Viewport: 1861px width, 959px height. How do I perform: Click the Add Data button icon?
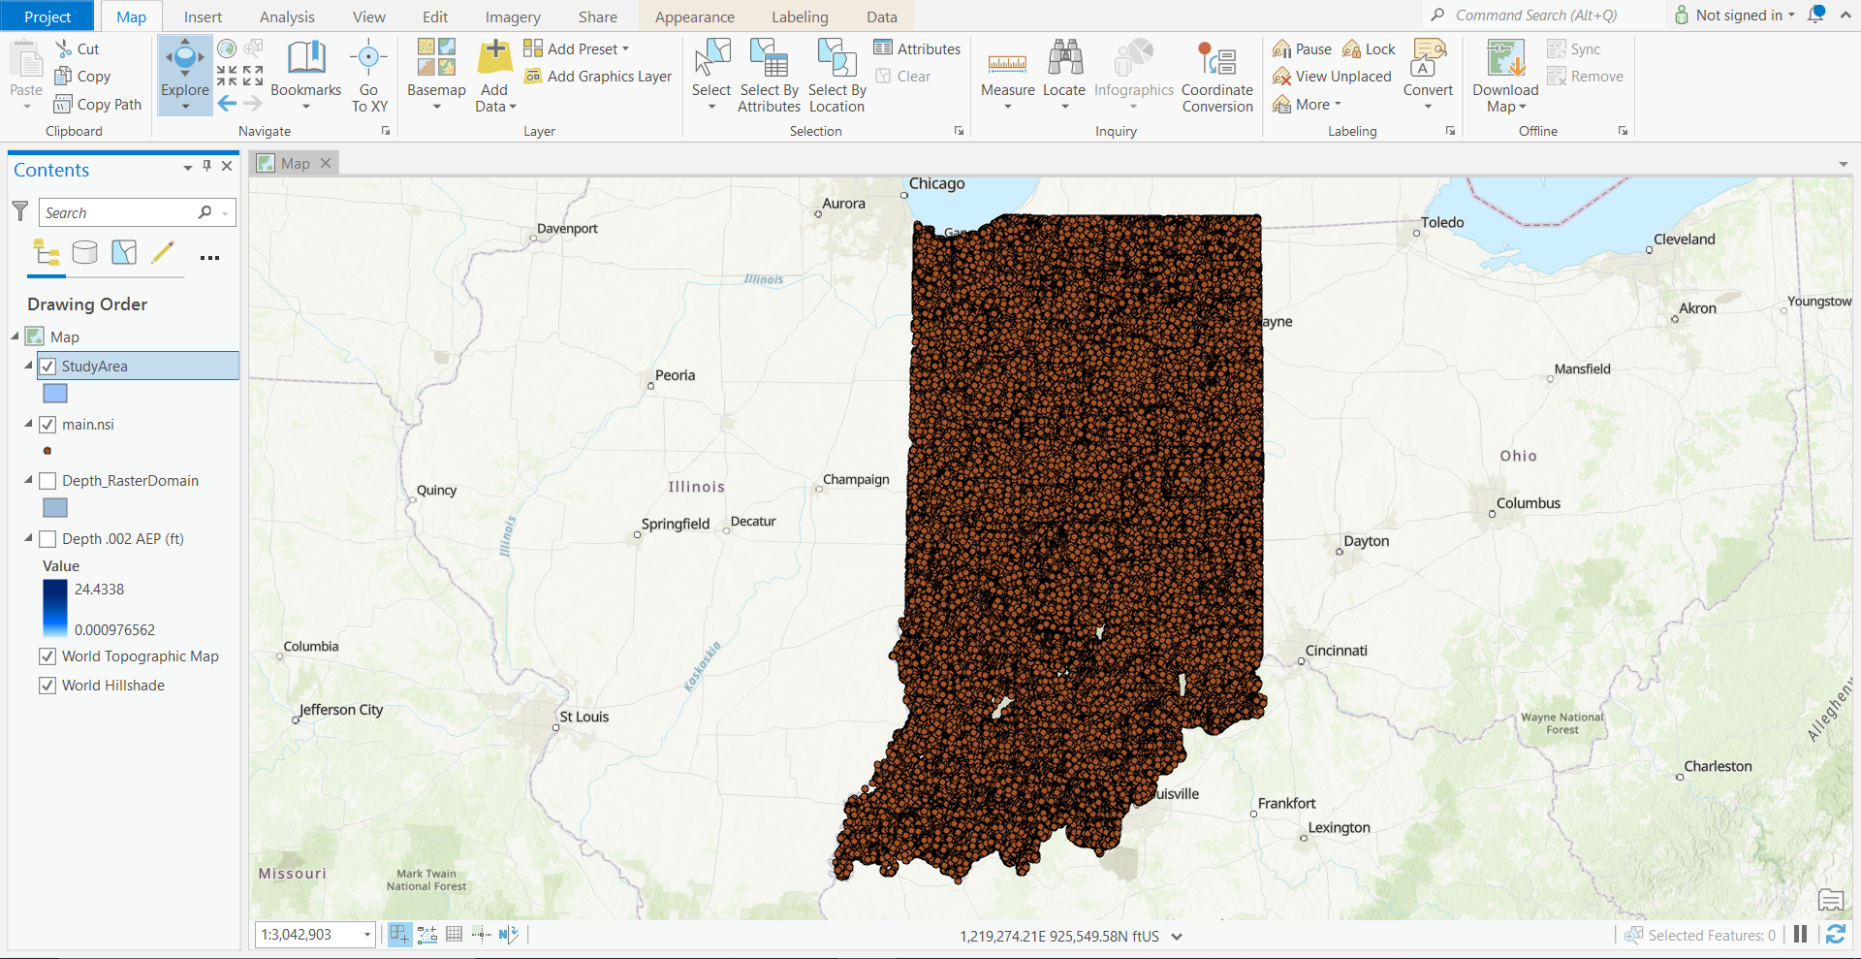click(x=495, y=57)
